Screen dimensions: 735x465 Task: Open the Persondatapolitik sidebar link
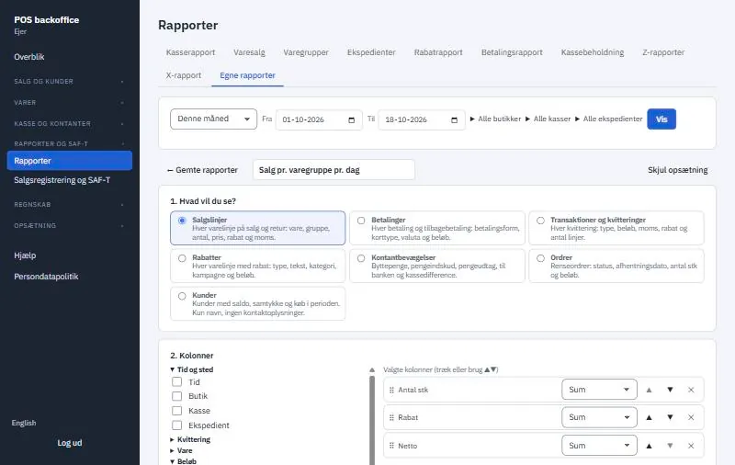(x=46, y=277)
